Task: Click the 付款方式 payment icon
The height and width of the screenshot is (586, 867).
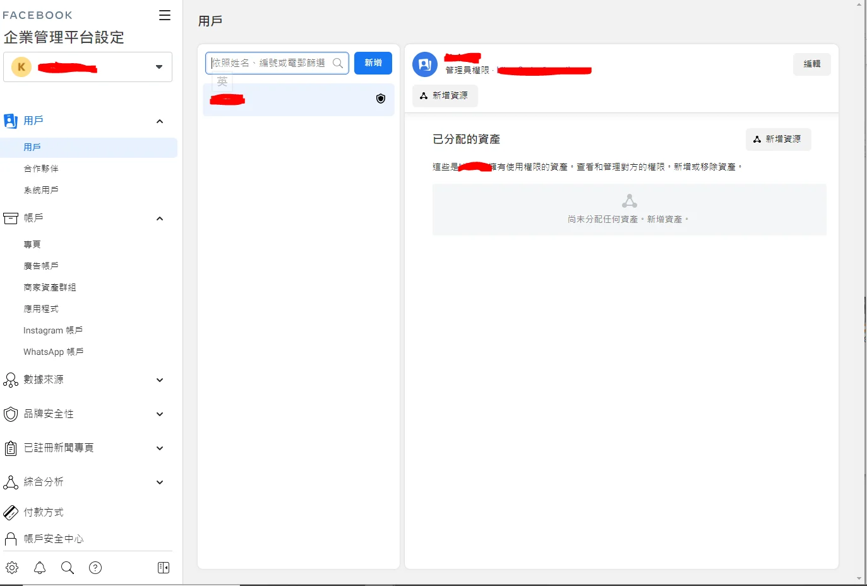Action: (11, 512)
